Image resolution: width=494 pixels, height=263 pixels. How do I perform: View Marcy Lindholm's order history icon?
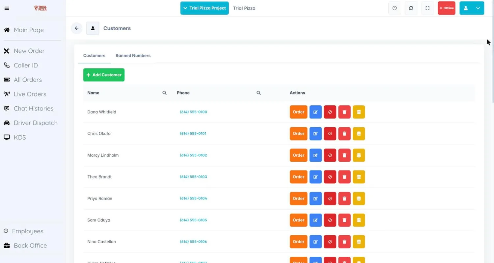click(x=359, y=155)
